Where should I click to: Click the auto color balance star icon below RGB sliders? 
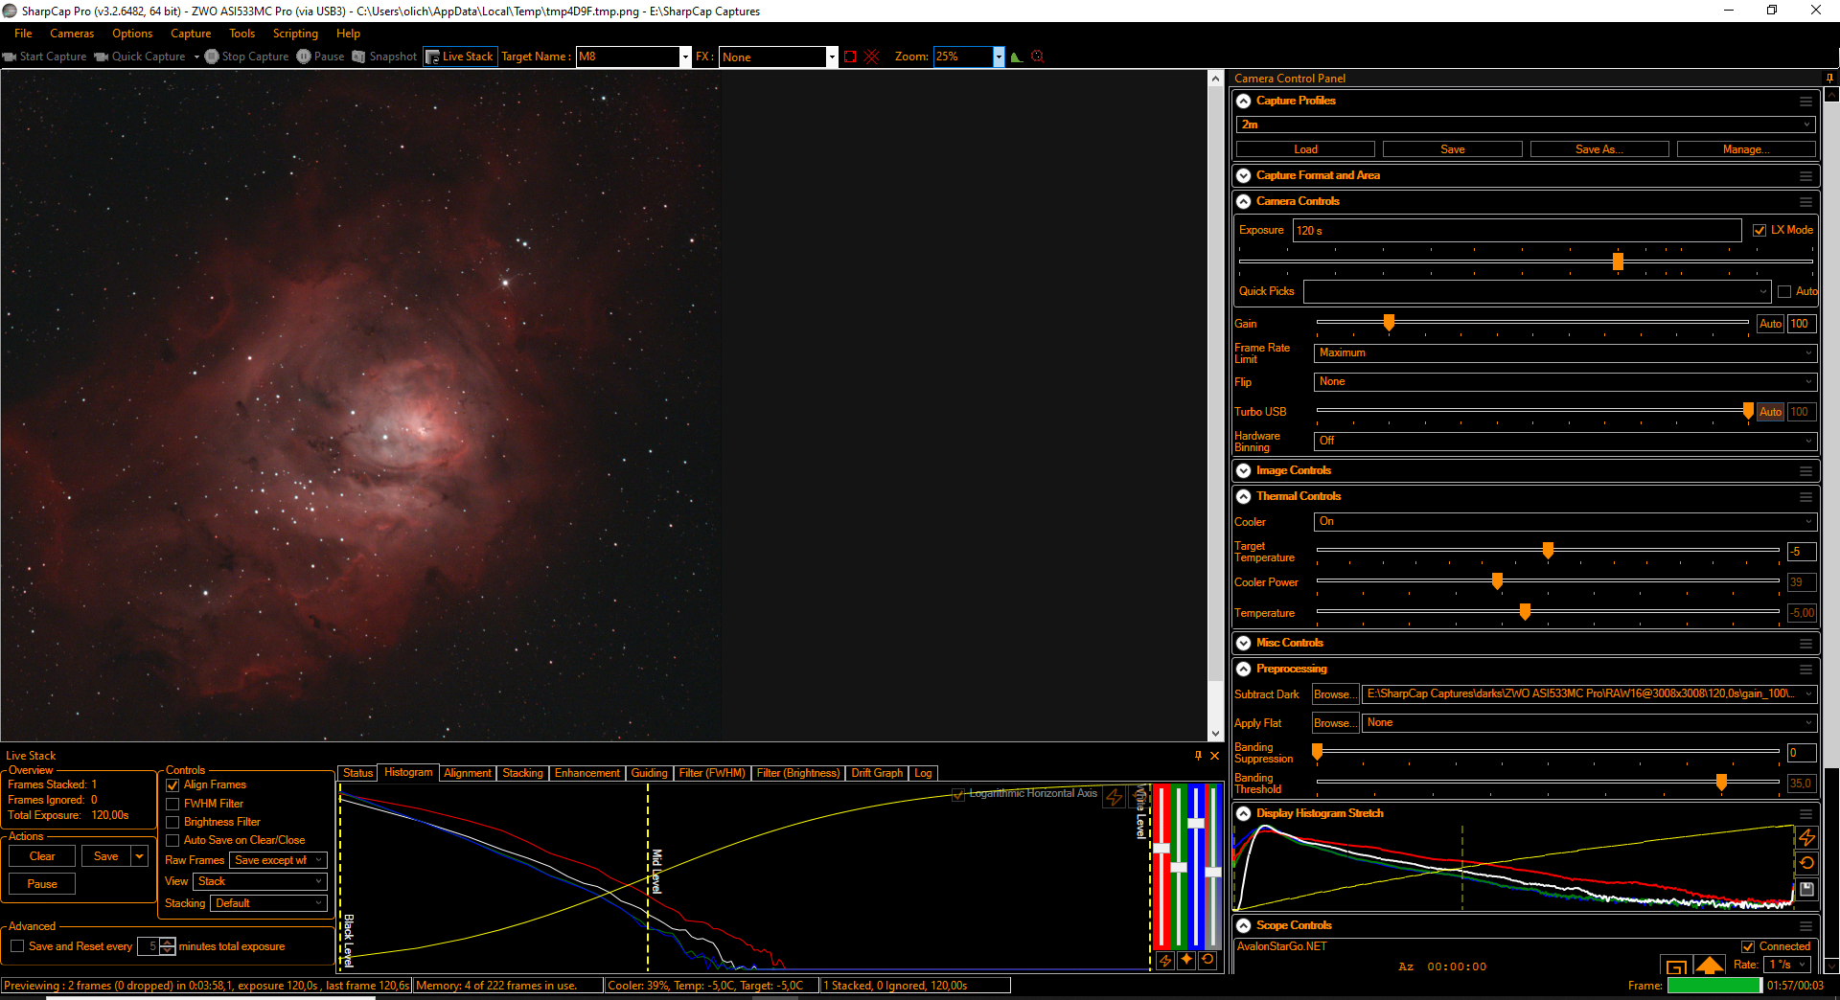point(1186,960)
